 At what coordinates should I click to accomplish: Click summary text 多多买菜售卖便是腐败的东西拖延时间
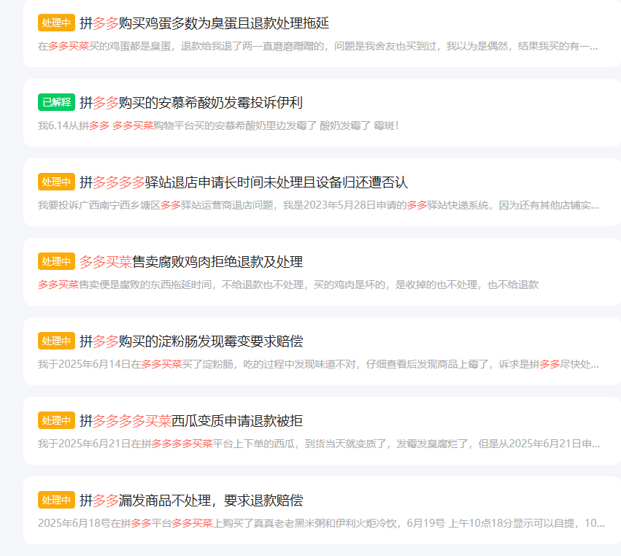[x=288, y=285]
